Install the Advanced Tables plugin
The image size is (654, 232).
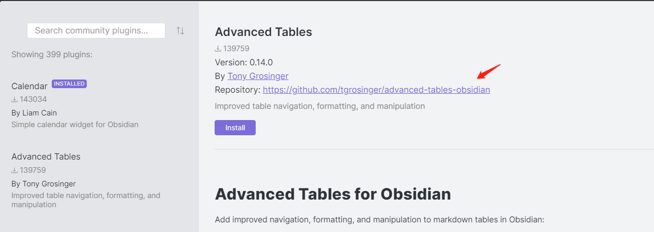(x=235, y=128)
